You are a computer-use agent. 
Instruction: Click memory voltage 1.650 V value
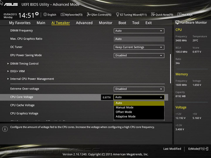[x=197, y=85]
